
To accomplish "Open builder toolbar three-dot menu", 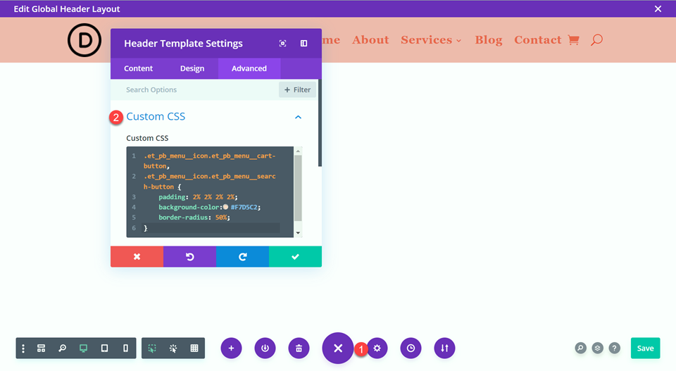I will (23, 348).
